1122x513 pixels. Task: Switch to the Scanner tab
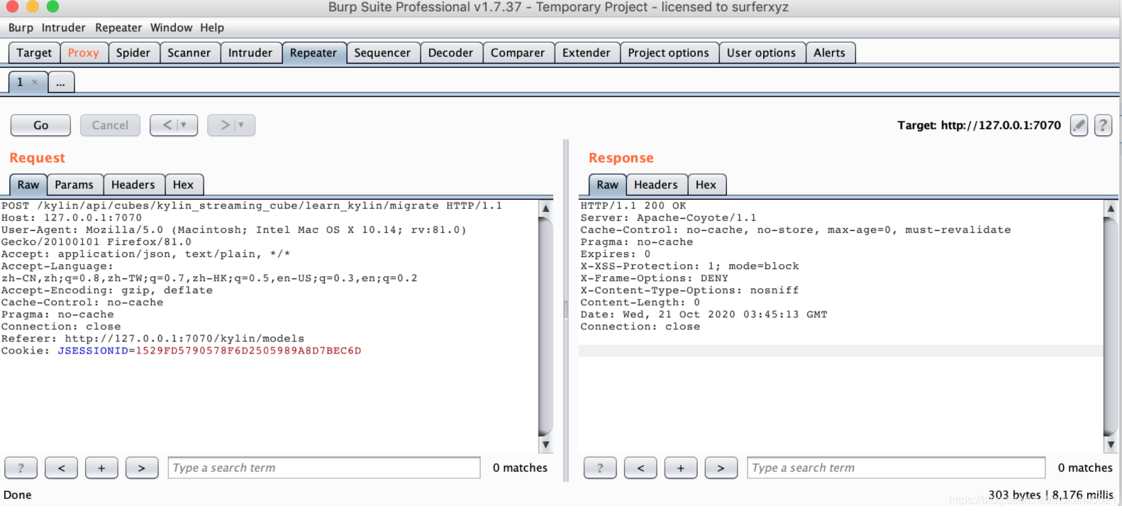coord(189,53)
